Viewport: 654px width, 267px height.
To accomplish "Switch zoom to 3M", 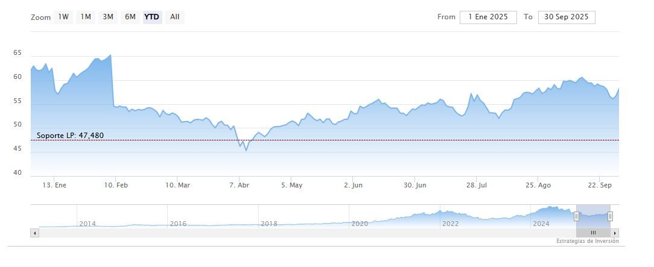I will coord(108,17).
